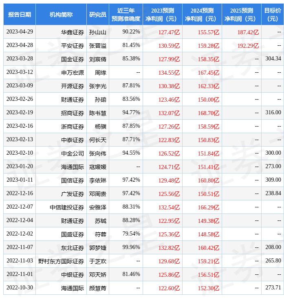This screenshot has height=298, width=284.
Task: Select the date cell 2023-02-13
Action: click(x=20, y=140)
